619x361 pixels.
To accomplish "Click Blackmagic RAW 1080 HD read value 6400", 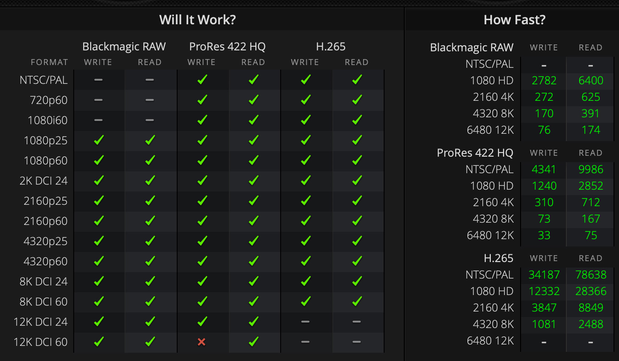I will pyautogui.click(x=591, y=81).
